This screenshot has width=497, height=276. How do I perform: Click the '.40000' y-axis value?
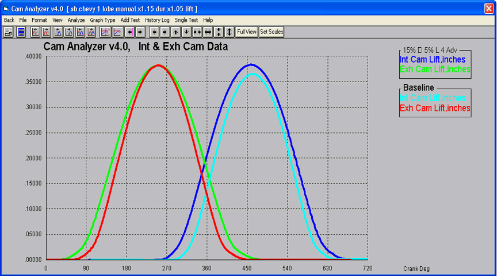tap(33, 56)
